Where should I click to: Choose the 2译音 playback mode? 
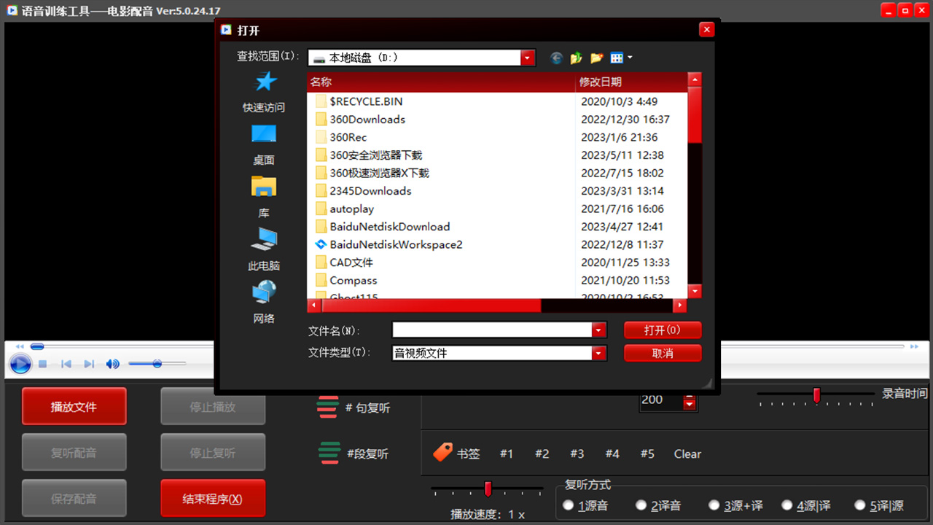point(641,505)
